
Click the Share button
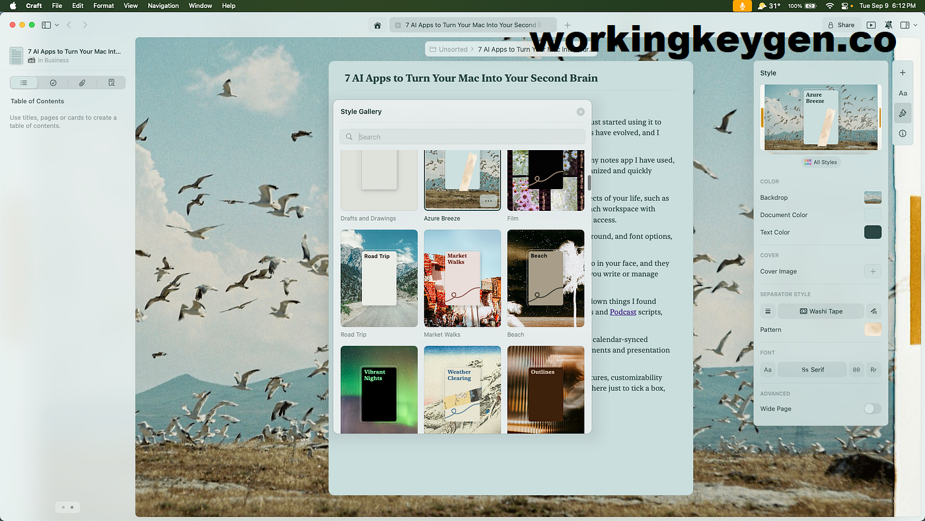[x=841, y=25]
